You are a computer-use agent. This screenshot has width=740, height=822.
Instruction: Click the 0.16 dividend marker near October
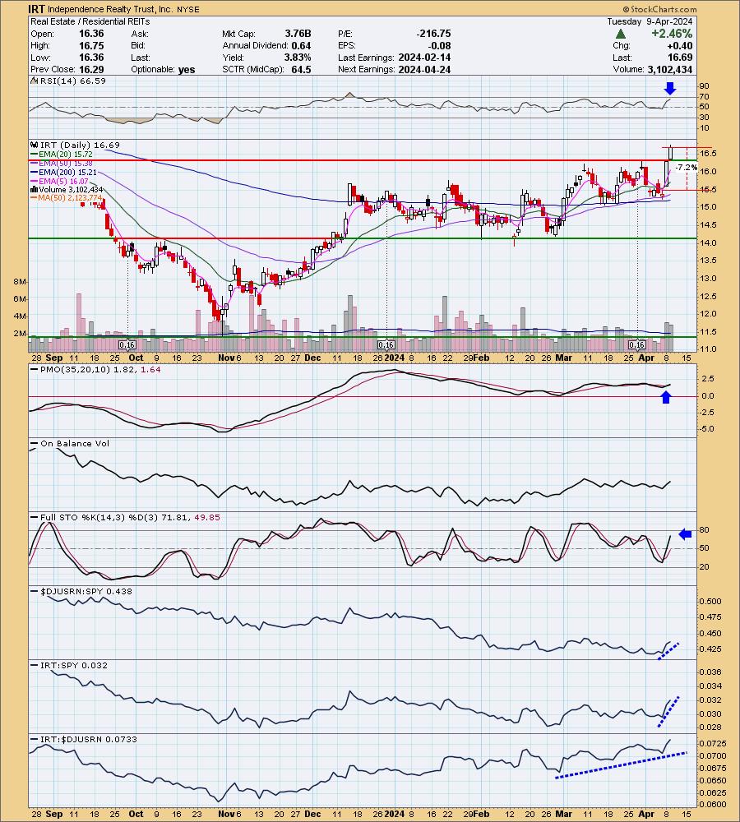127,345
